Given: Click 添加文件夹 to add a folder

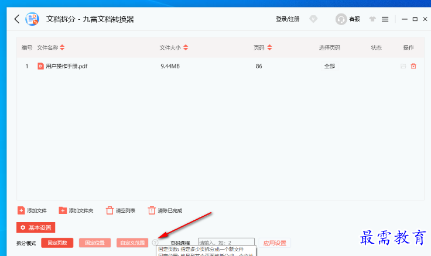Looking at the screenshot, I should click(76, 210).
